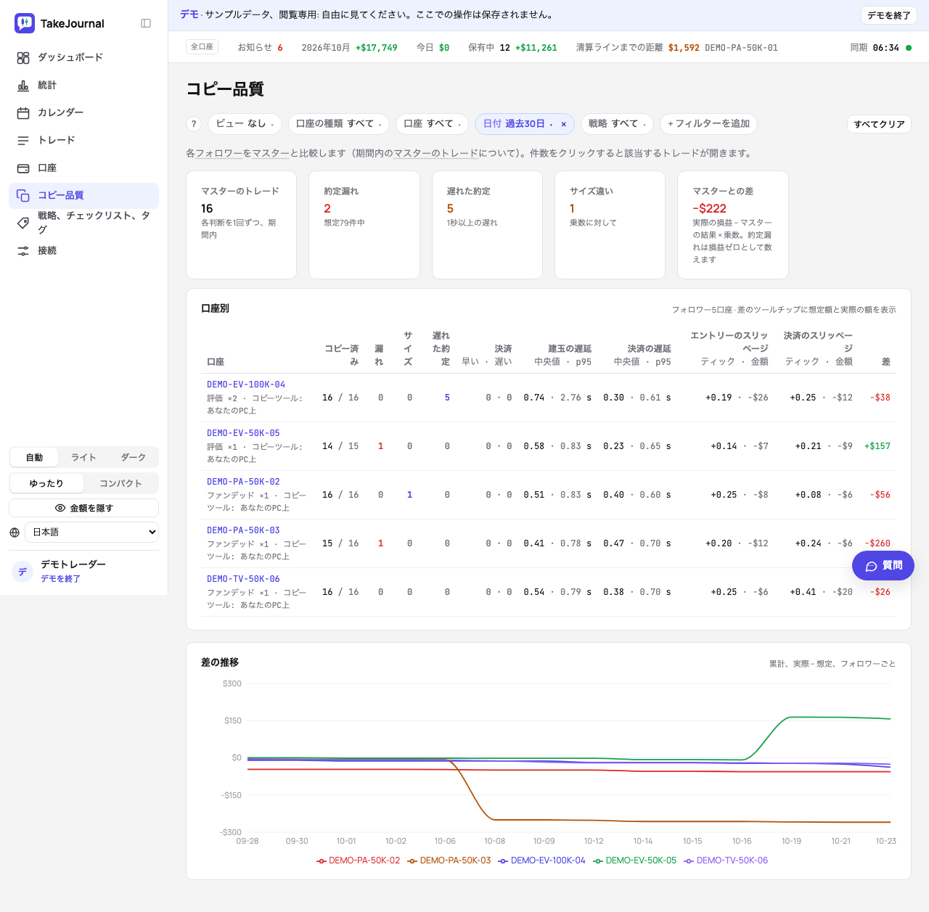This screenshot has width=929, height=912.
Task: Expand the 口座の種類 すべて filter
Action: [339, 124]
